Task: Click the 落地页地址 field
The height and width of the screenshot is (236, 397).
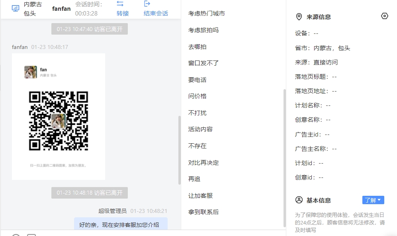Action: (316, 91)
